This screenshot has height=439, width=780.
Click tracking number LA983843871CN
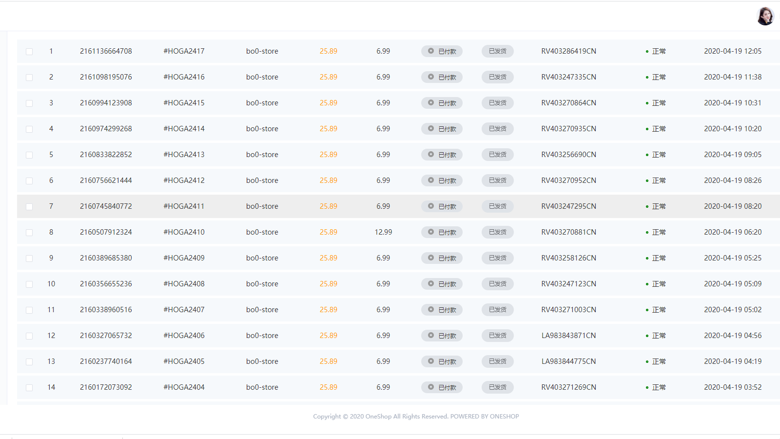click(568, 336)
